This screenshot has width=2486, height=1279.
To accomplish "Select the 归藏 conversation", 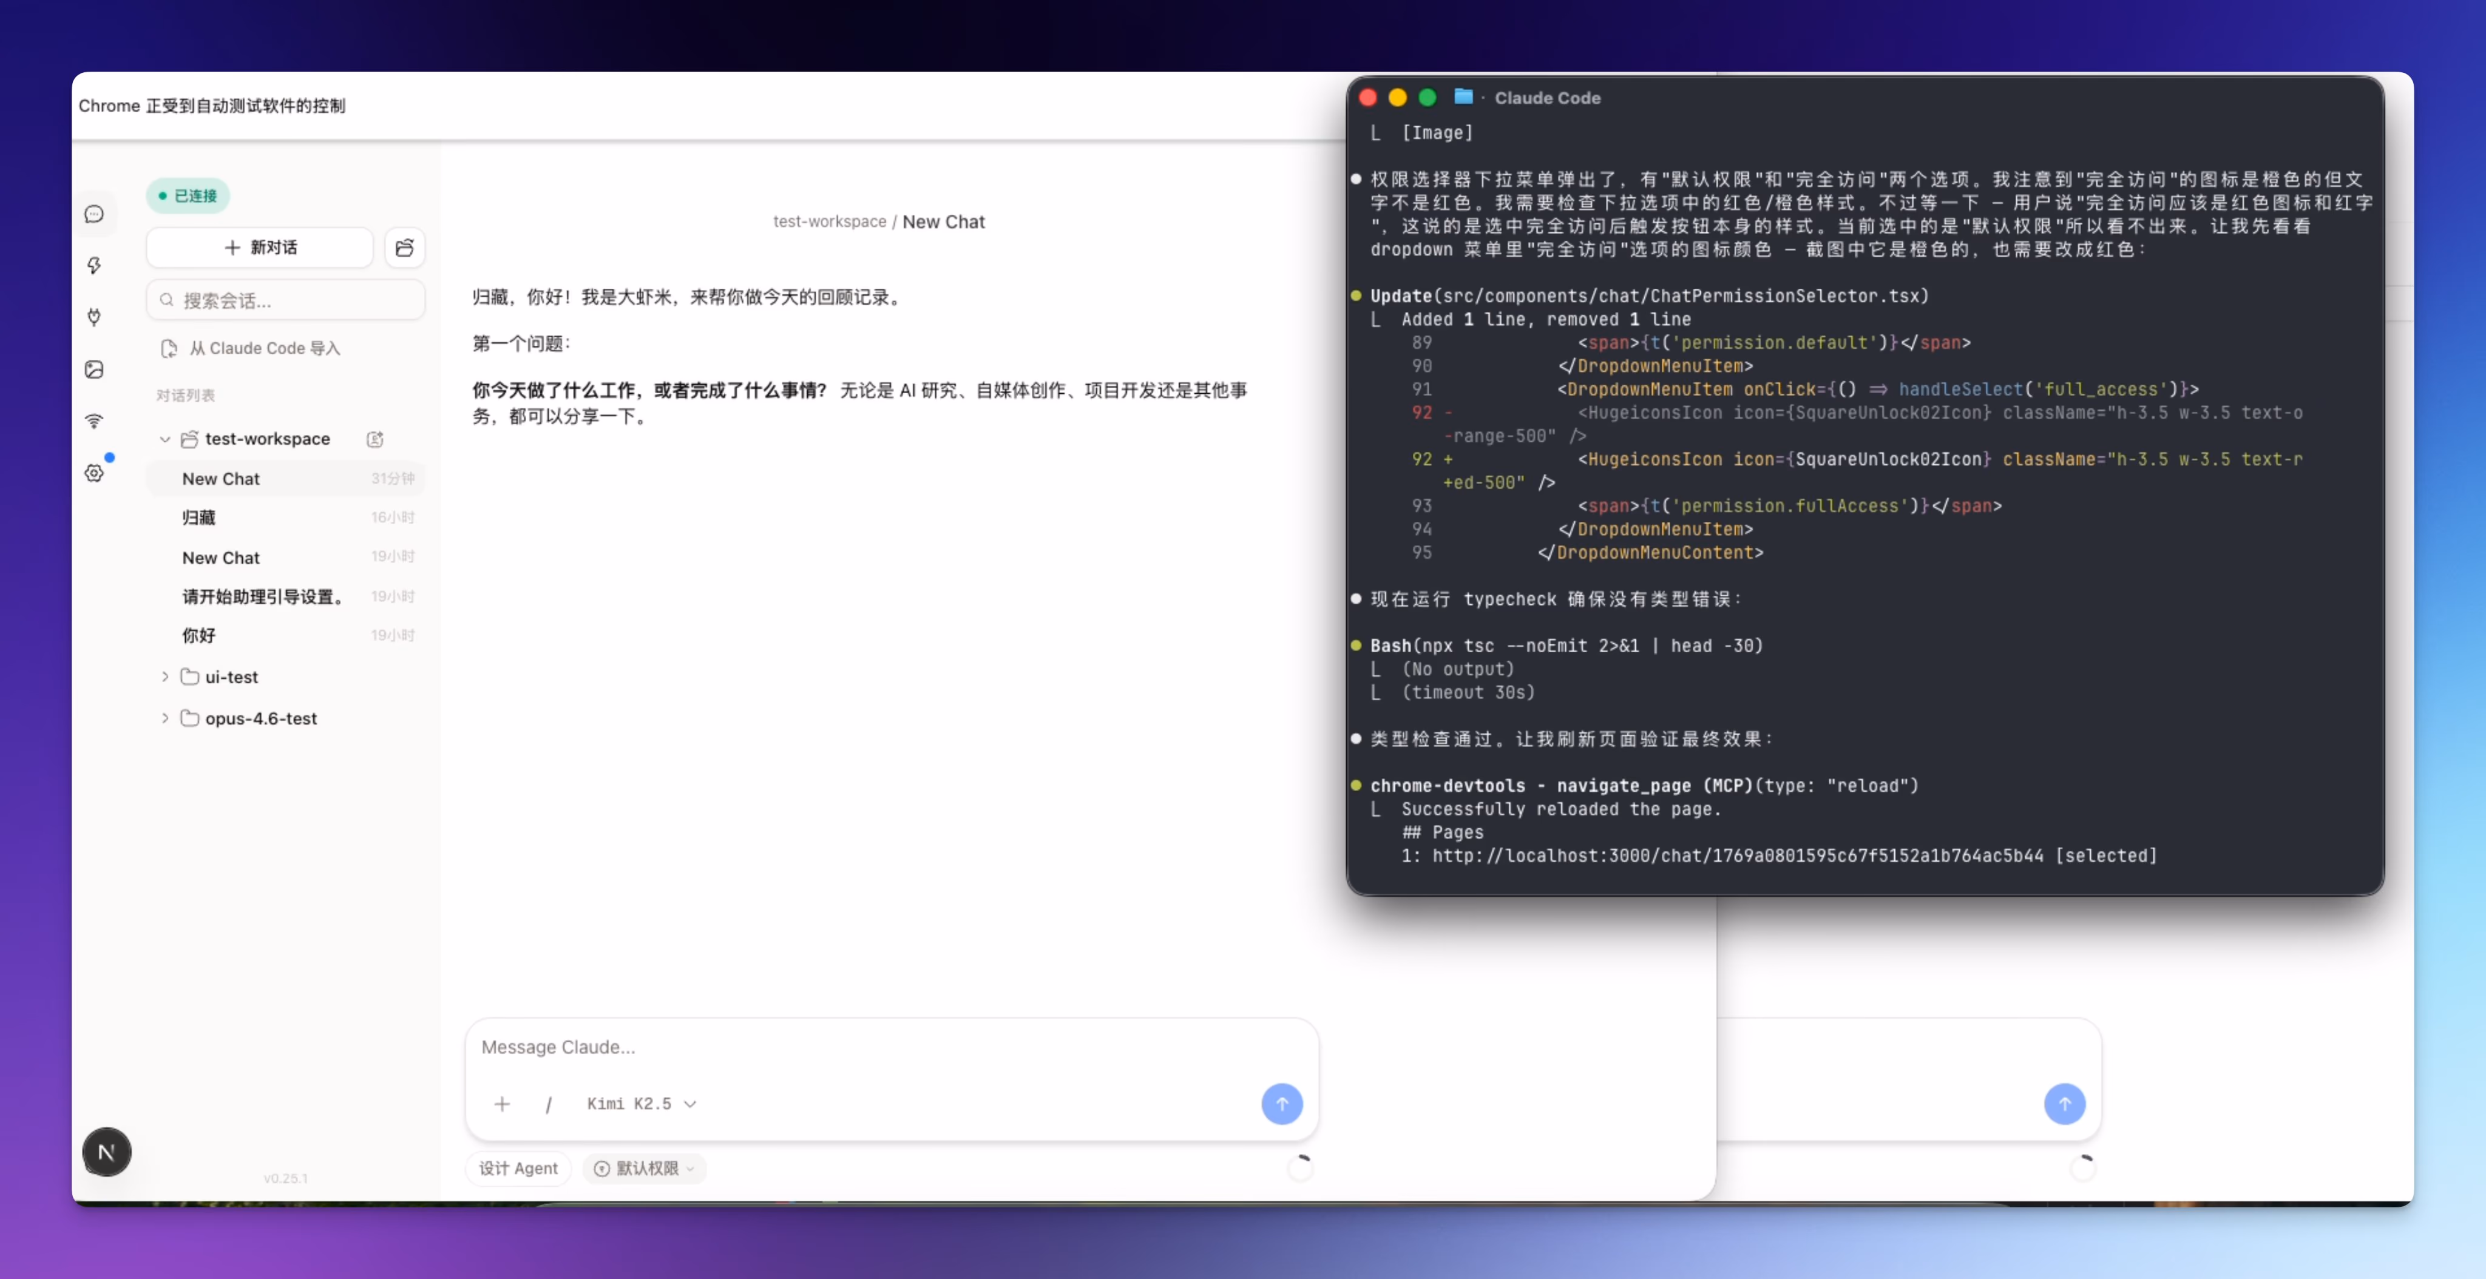I will click(198, 517).
